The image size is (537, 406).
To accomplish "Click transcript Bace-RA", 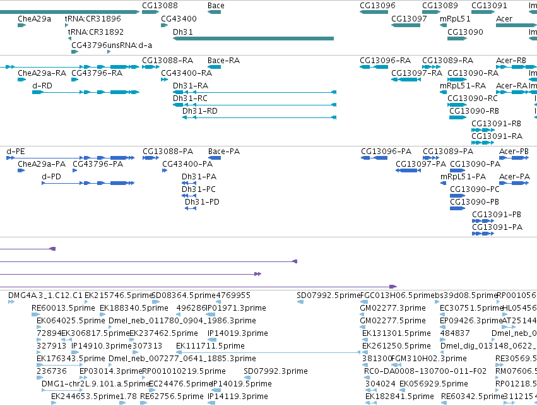I will click(223, 61).
